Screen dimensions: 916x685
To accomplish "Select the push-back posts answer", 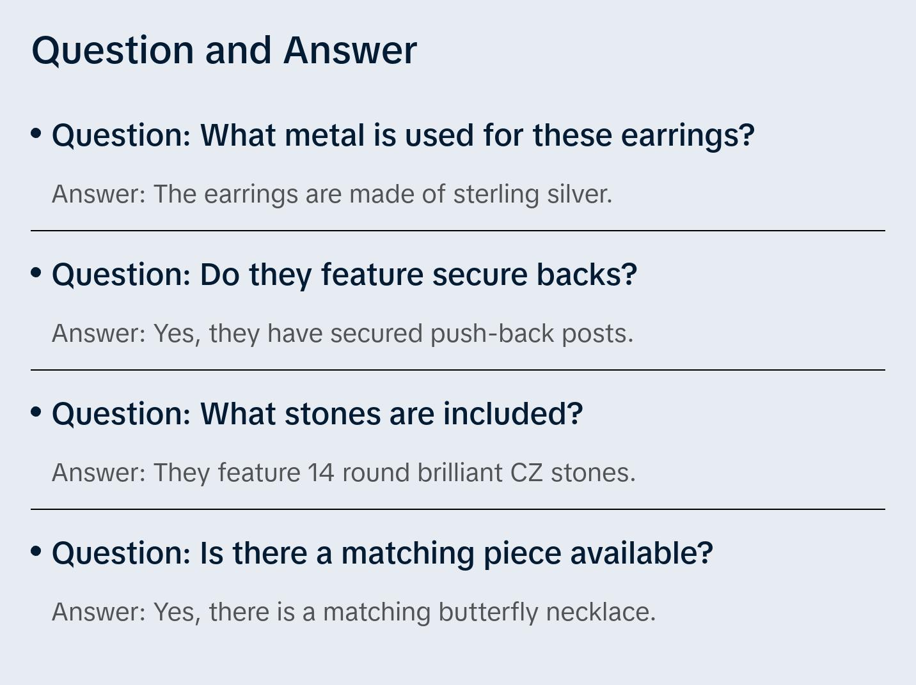I will click(342, 334).
